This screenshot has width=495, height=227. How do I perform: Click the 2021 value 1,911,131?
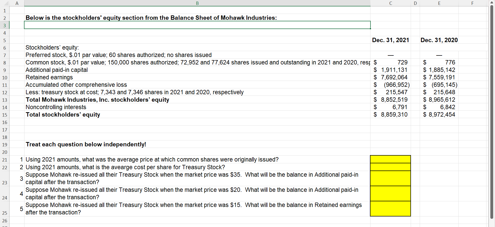coord(394,70)
